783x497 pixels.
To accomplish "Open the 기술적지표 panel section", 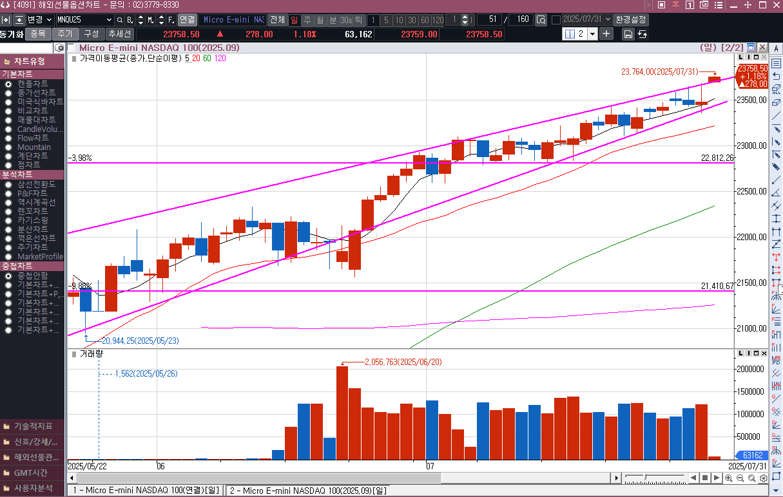I will 32,426.
